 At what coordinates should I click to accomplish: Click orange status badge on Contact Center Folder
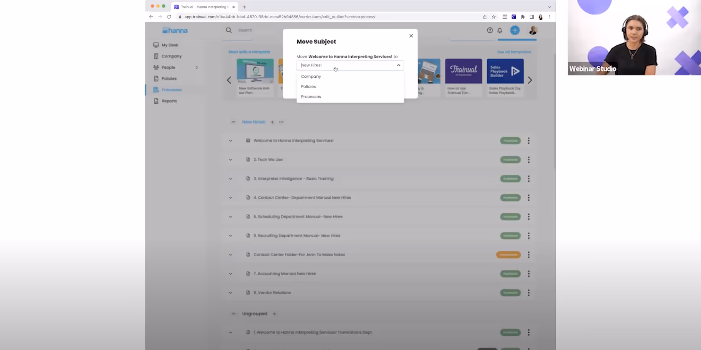click(508, 255)
